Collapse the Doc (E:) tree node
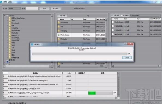This screenshot has width=162, height=104. pos(5,16)
